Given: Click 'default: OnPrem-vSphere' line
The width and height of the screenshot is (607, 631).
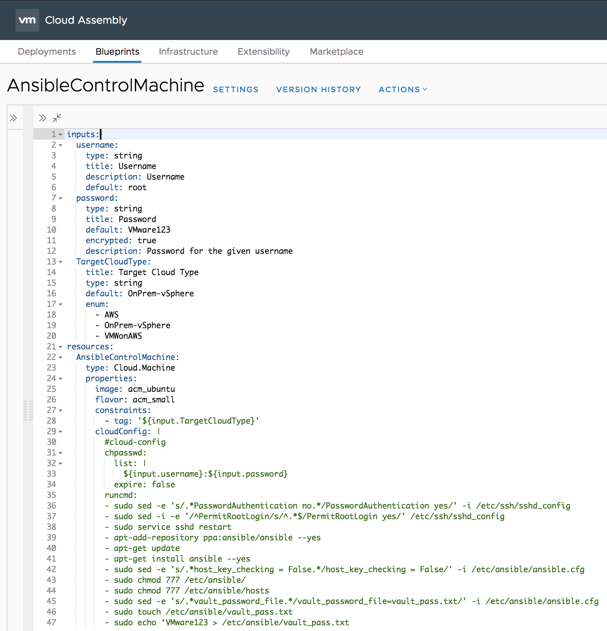Looking at the screenshot, I should [140, 293].
